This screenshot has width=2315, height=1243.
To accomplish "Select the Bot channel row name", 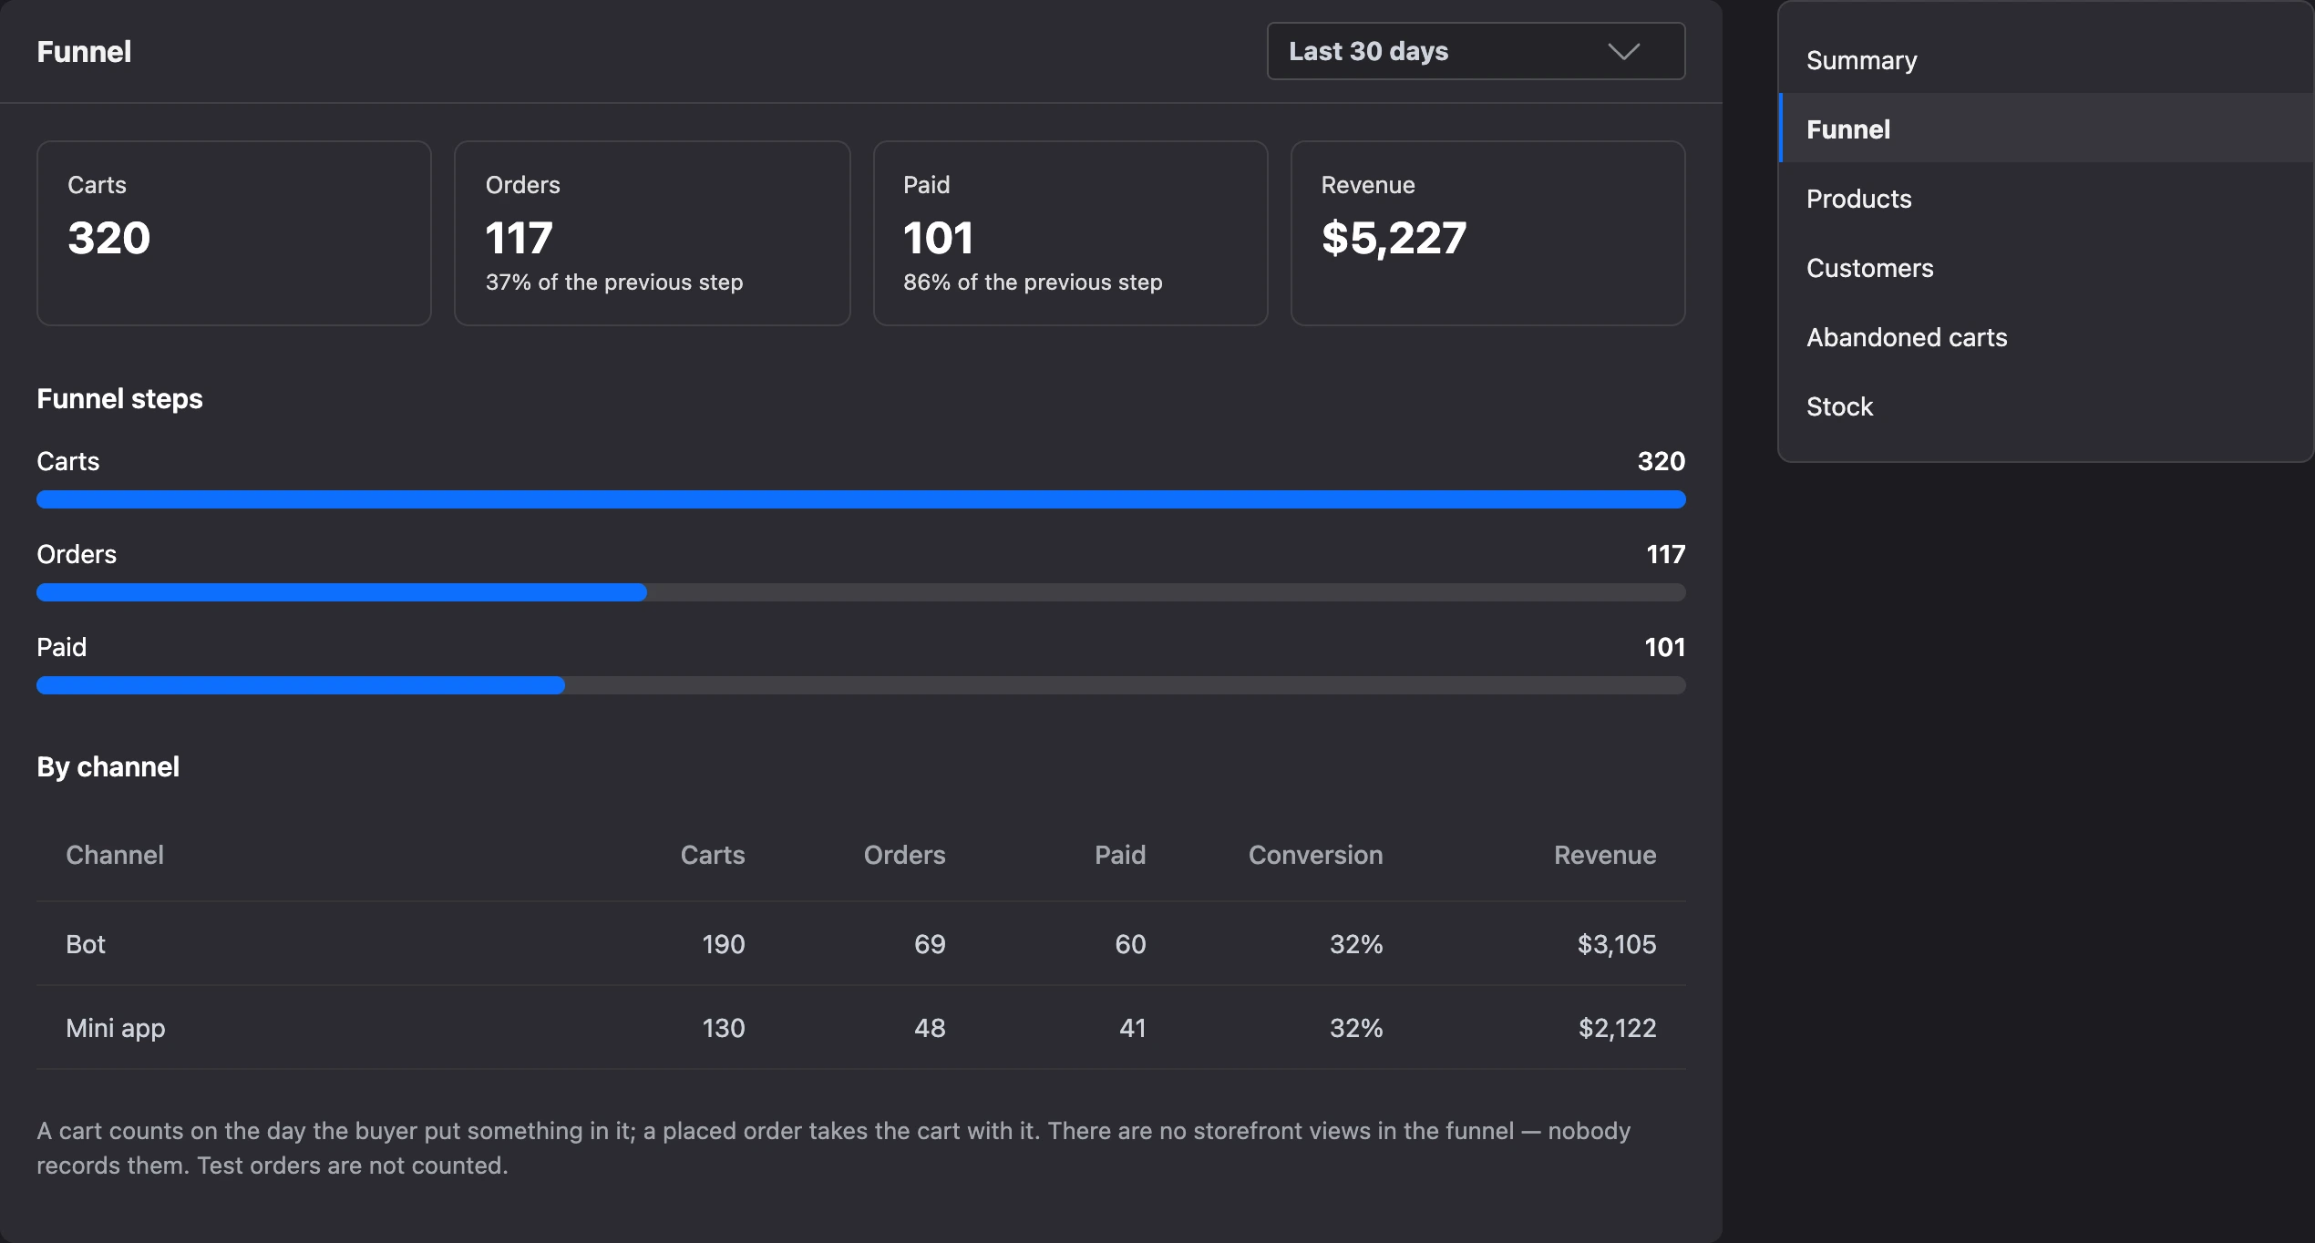I will [x=86, y=944].
